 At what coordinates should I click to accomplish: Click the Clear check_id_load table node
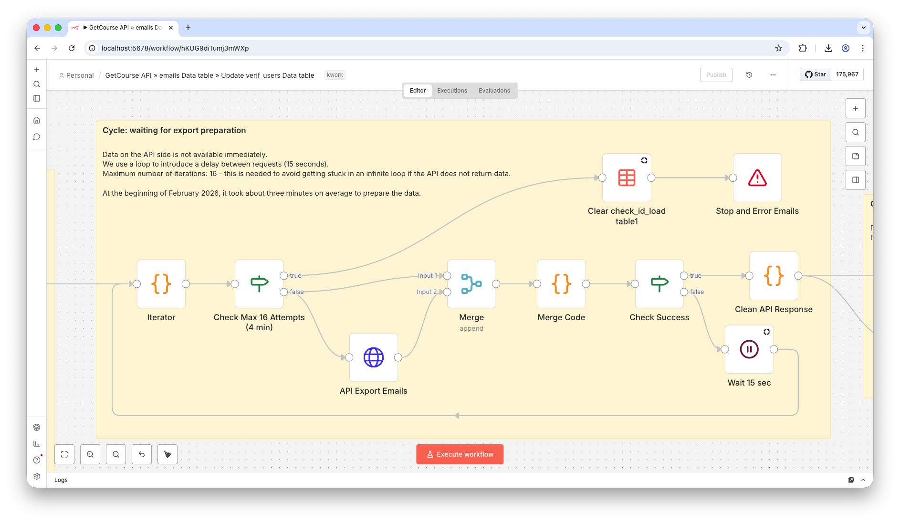(626, 178)
